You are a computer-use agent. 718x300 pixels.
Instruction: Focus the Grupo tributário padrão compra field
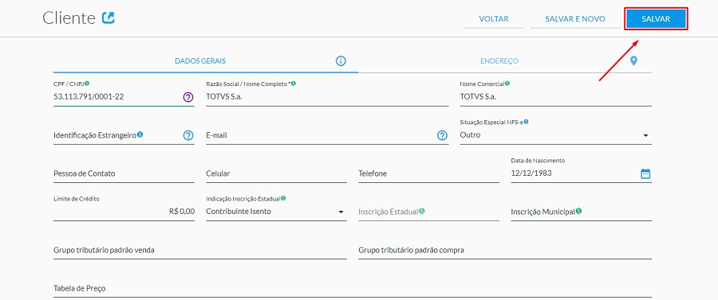[x=505, y=251]
